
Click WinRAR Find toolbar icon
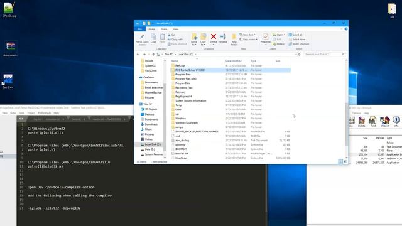(372, 121)
